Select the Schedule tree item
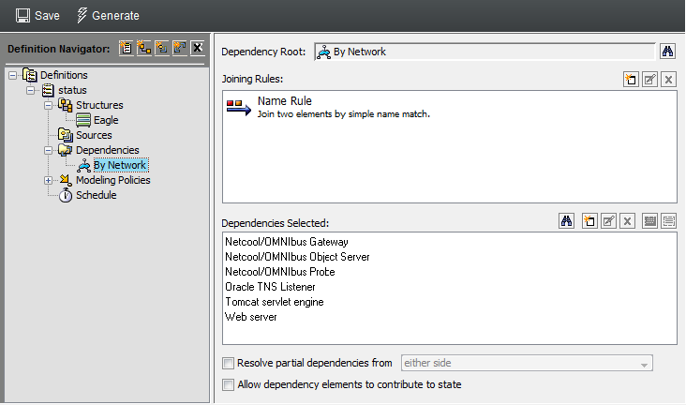686x405 pixels. (x=97, y=195)
